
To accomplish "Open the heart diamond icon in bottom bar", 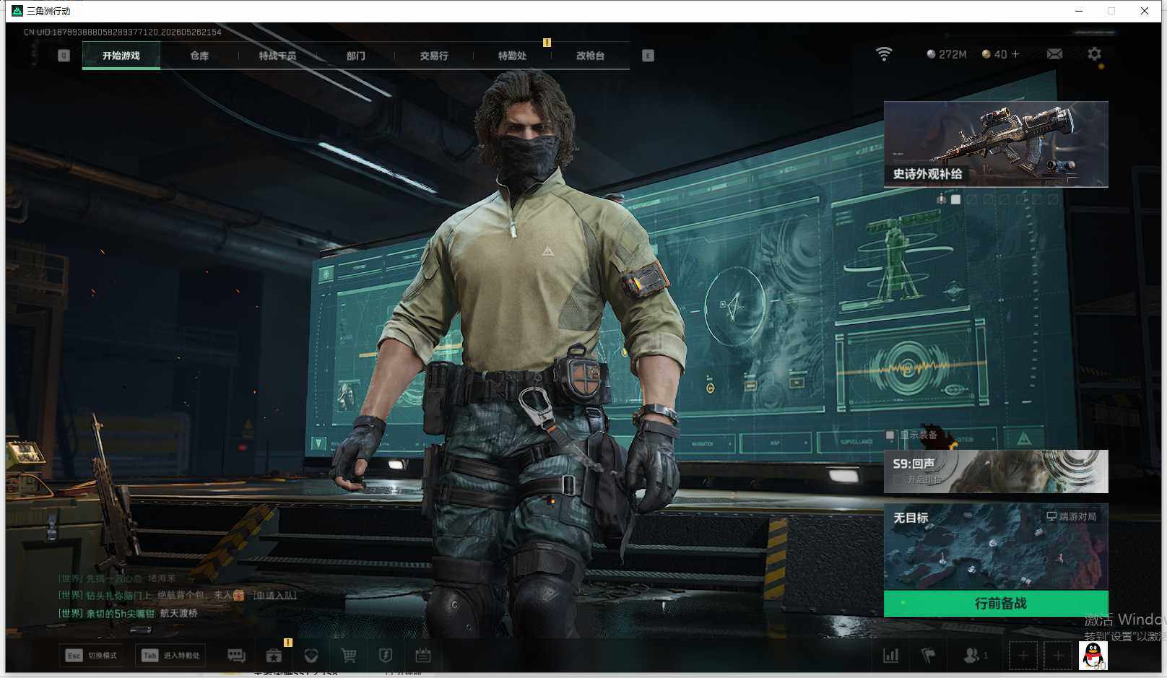I will tap(311, 656).
